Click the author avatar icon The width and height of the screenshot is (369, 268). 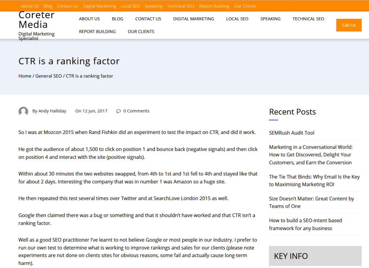(x=23, y=111)
